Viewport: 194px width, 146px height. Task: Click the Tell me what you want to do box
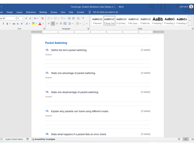click(106, 12)
